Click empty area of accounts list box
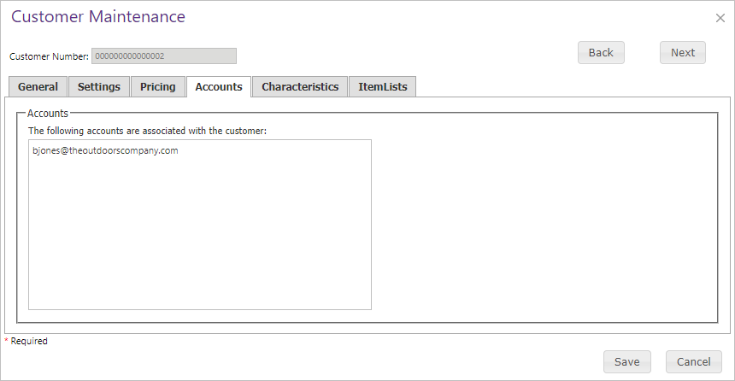Screen dimensions: 735x381 [x=200, y=234]
